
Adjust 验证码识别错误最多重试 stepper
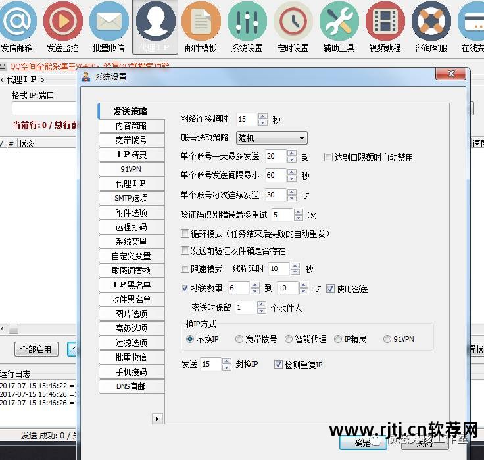(299, 215)
